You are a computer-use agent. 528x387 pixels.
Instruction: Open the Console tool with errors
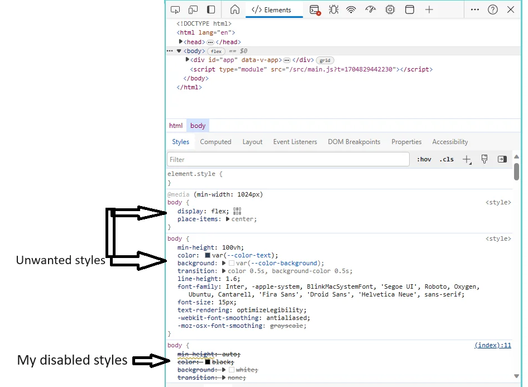click(x=315, y=9)
